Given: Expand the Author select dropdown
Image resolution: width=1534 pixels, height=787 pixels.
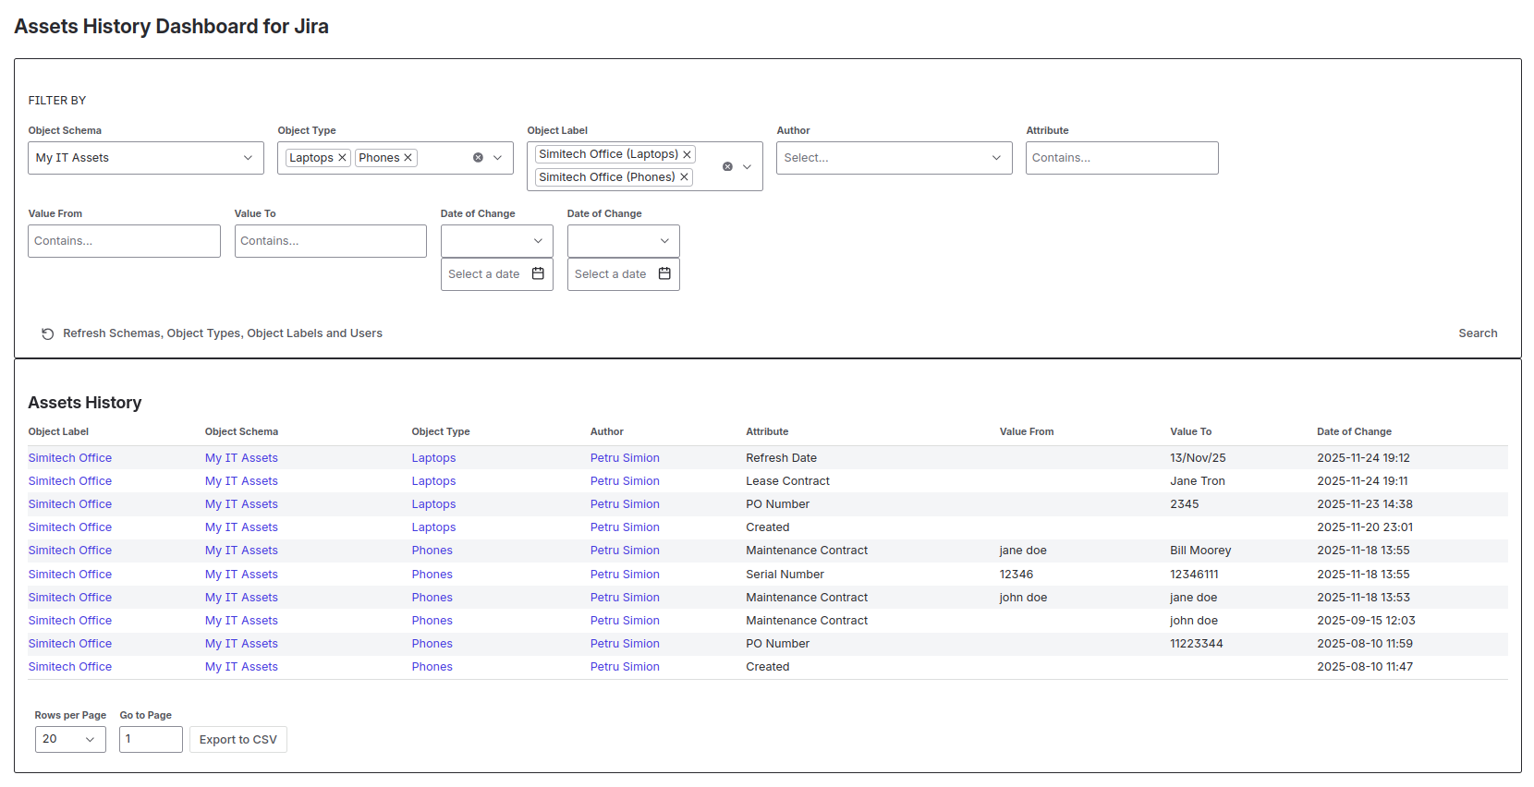Looking at the screenshot, I should click(x=894, y=158).
